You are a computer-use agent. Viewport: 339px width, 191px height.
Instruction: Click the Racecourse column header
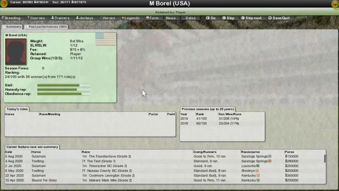click(251, 152)
